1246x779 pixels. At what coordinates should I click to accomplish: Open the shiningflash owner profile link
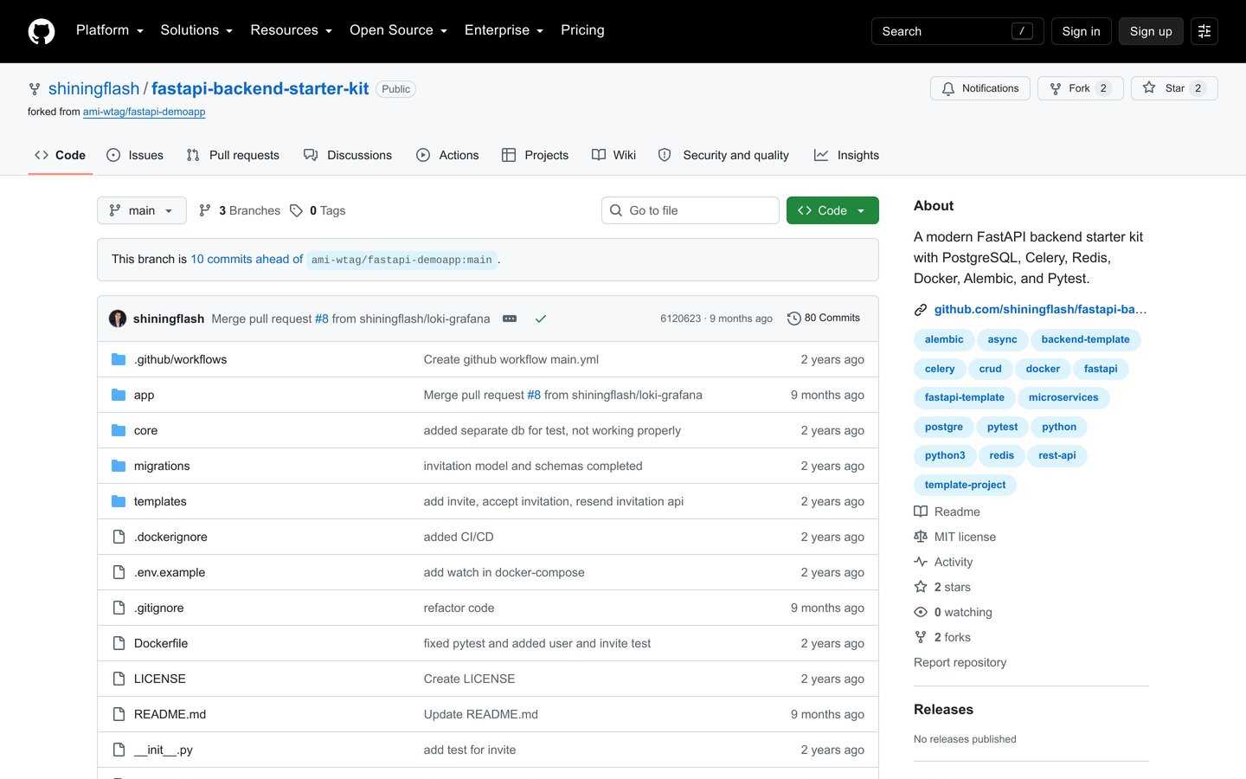tap(93, 88)
